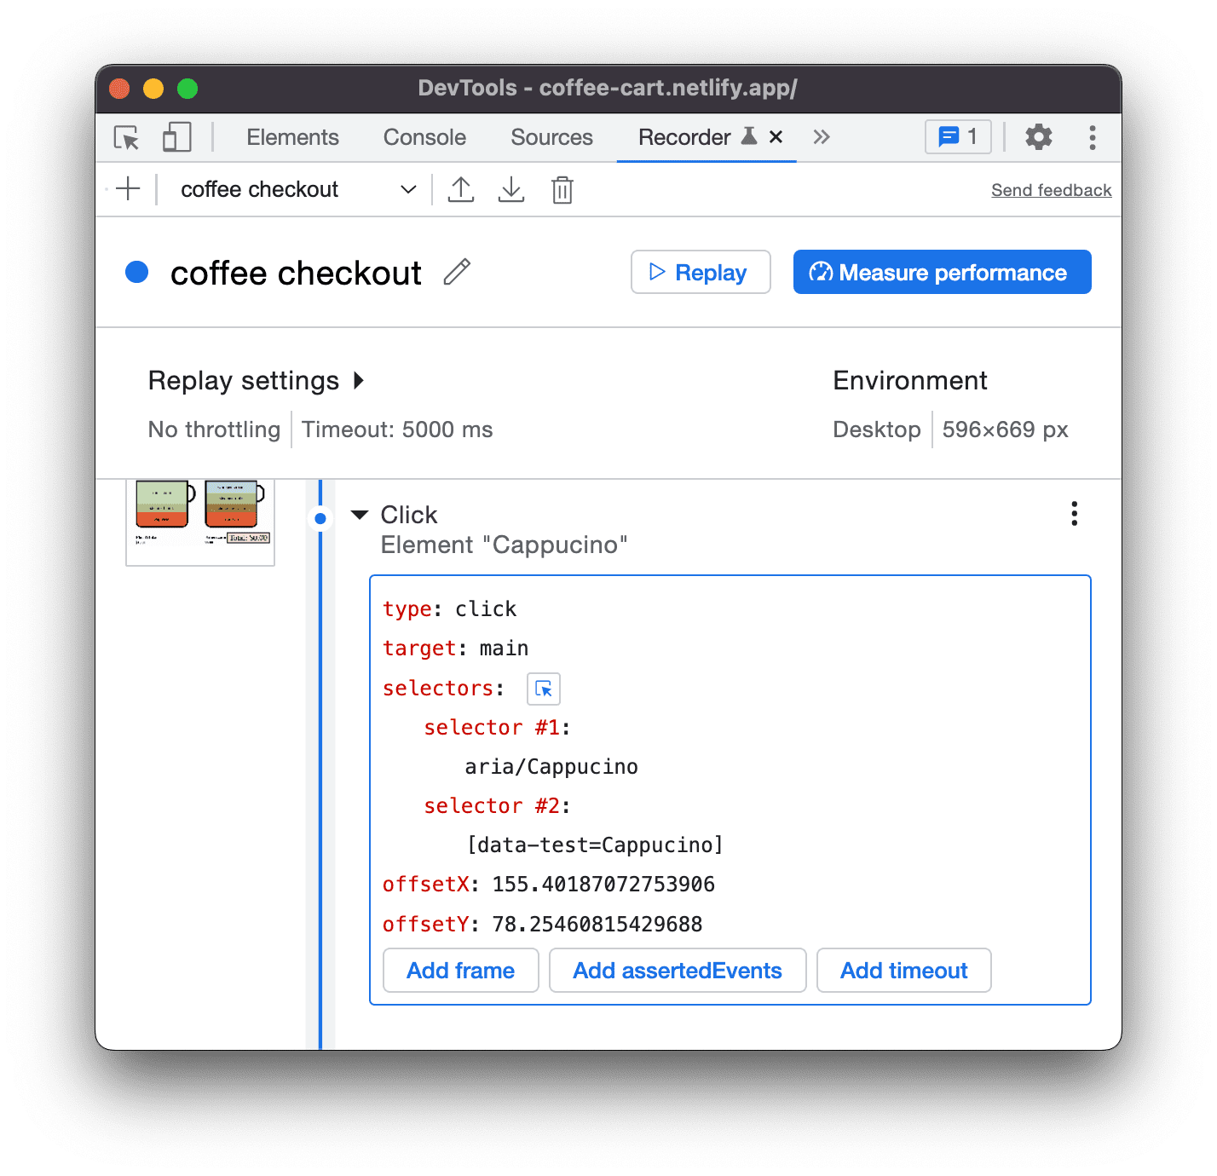Switch to the Console tab
Screen dimensions: 1217x1176
(x=424, y=136)
